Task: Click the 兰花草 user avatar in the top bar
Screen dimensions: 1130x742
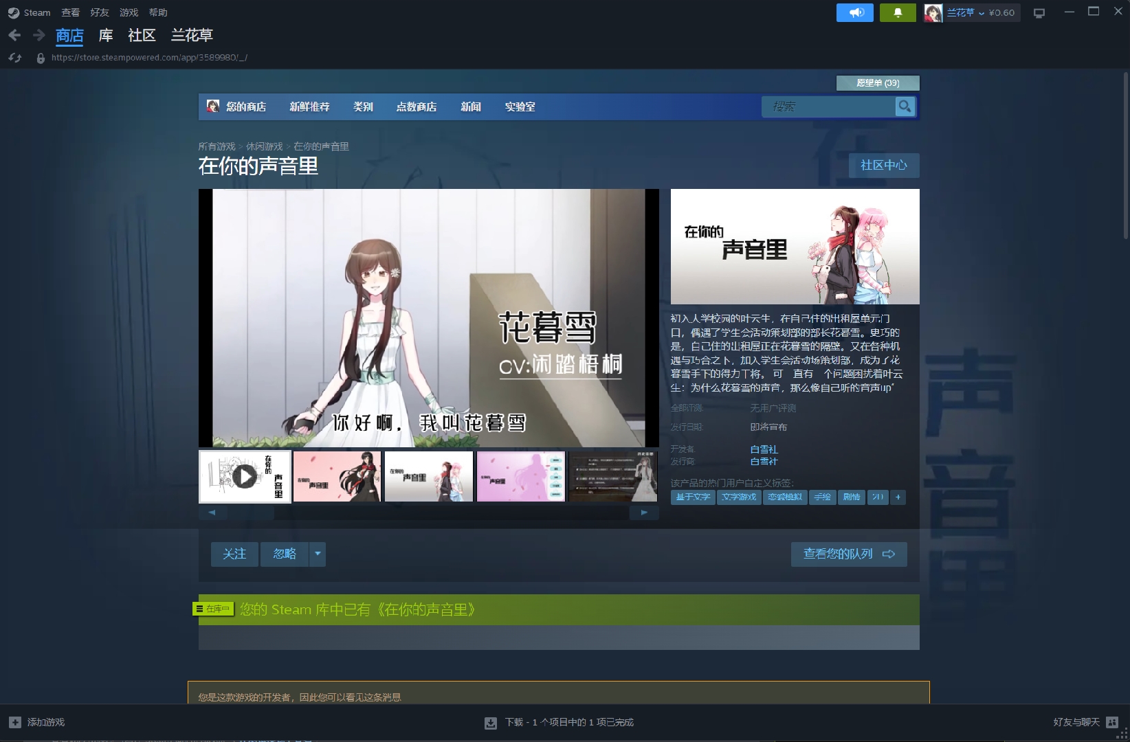Action: 933,12
